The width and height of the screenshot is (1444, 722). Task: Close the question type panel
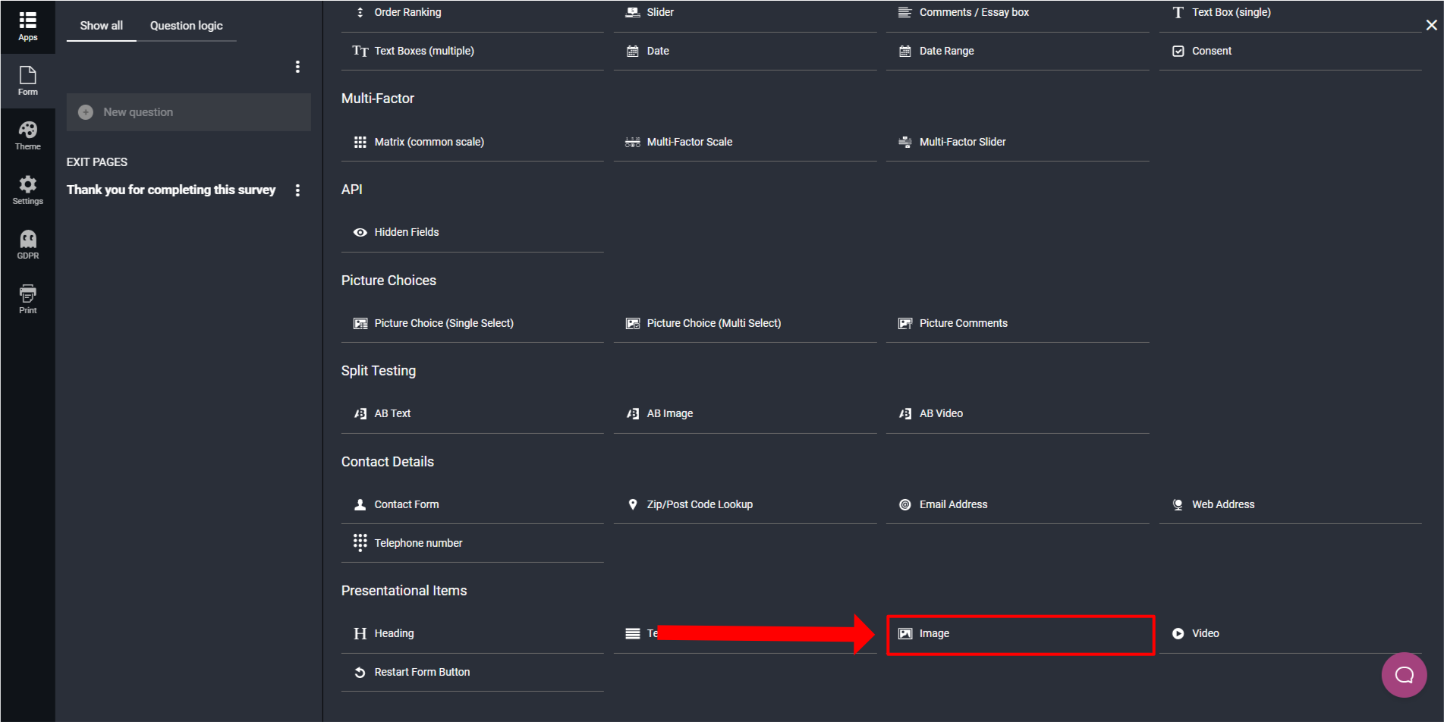tap(1431, 25)
